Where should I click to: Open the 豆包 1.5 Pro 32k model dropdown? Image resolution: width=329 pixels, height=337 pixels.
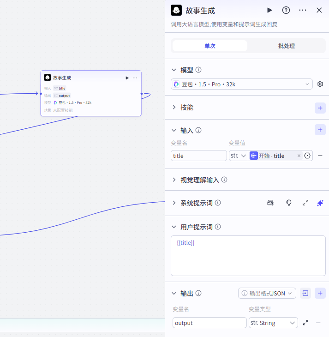(x=241, y=84)
